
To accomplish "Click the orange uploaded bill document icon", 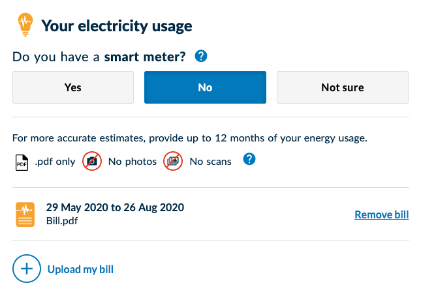I will tap(25, 214).
